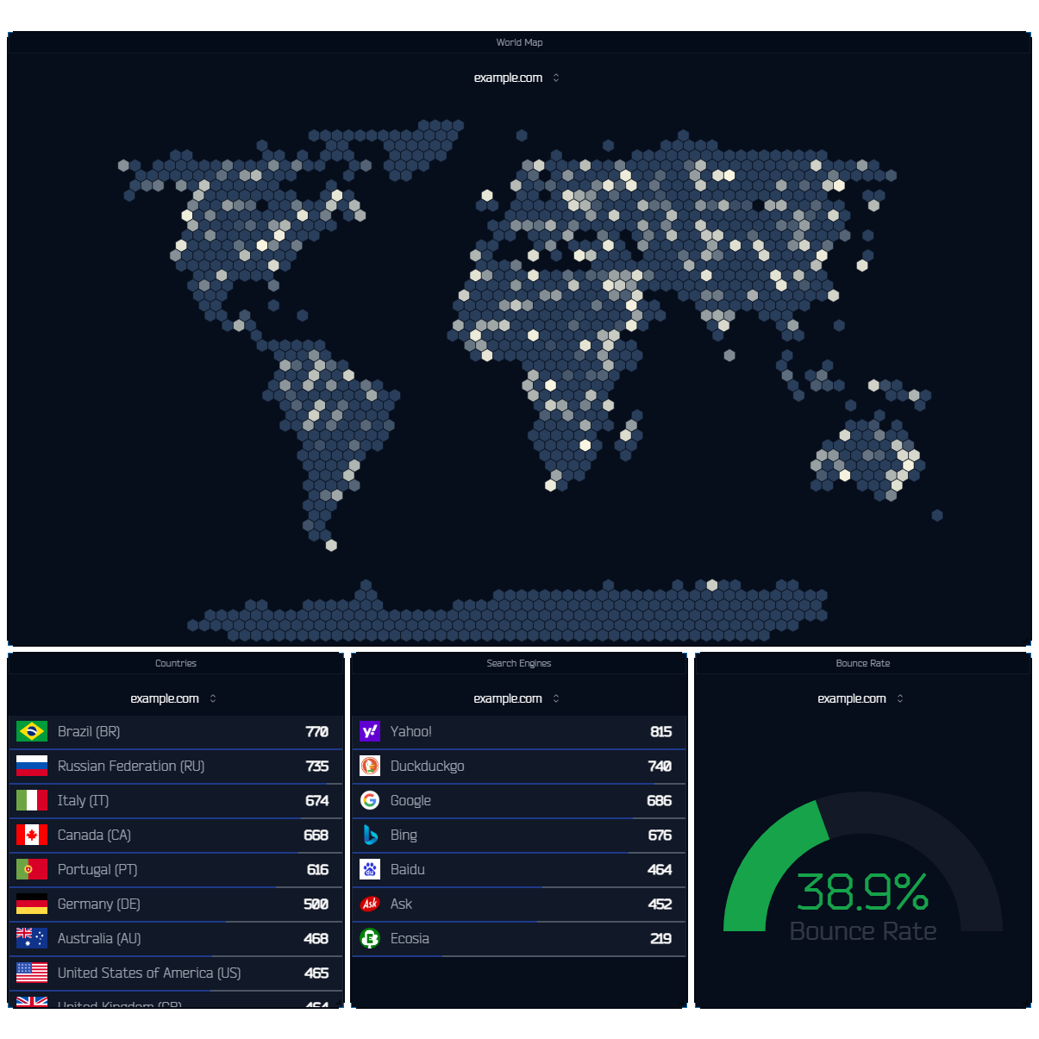Click the Australia count 468
This screenshot has width=1039, height=1039.
pos(316,938)
